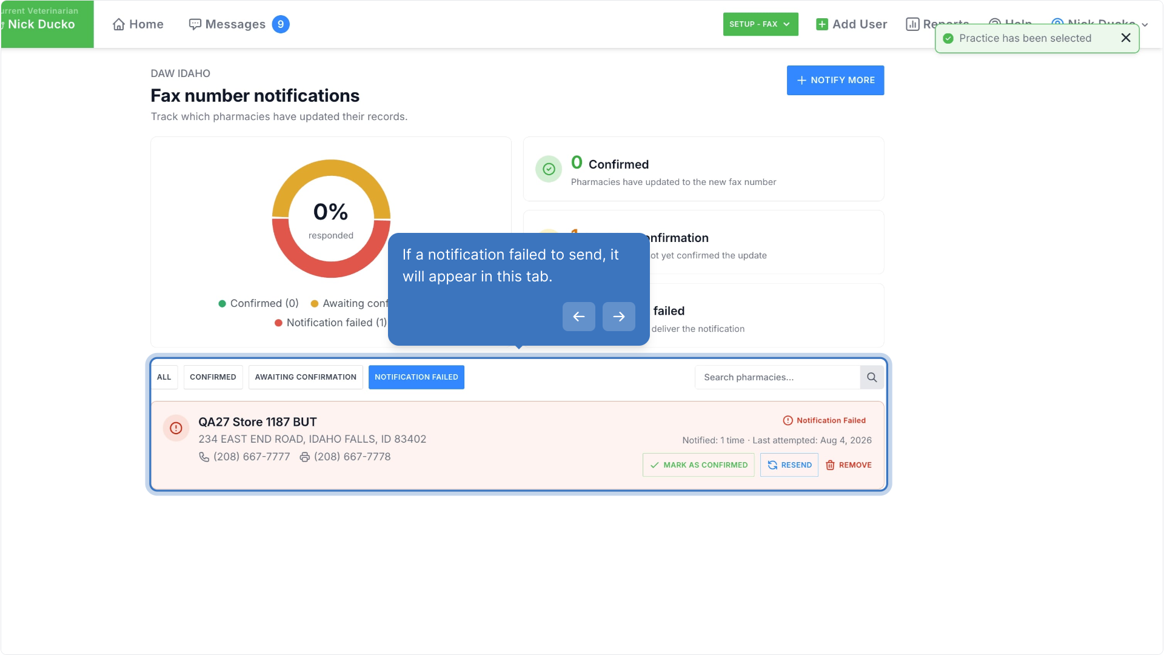Click the 0 Confirmed summary card heading

tap(610, 163)
